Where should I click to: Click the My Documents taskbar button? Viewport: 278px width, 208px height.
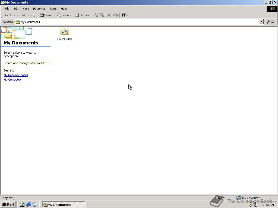[x=64, y=205]
